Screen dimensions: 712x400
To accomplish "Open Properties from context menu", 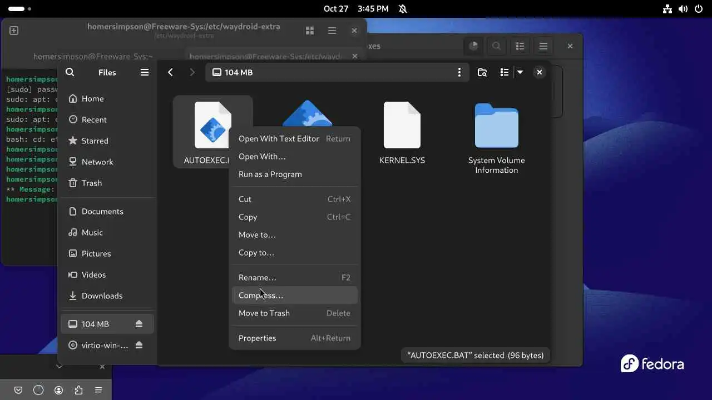I will coord(295,338).
